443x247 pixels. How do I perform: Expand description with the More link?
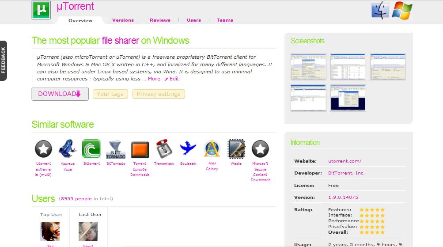pos(154,79)
